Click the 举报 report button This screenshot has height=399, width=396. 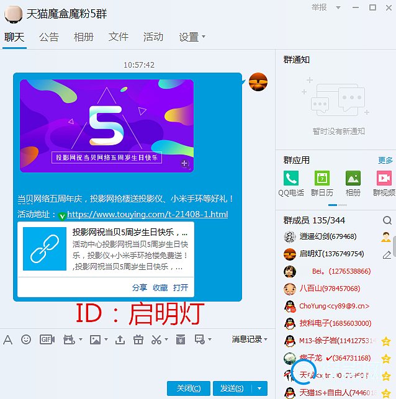click(319, 7)
